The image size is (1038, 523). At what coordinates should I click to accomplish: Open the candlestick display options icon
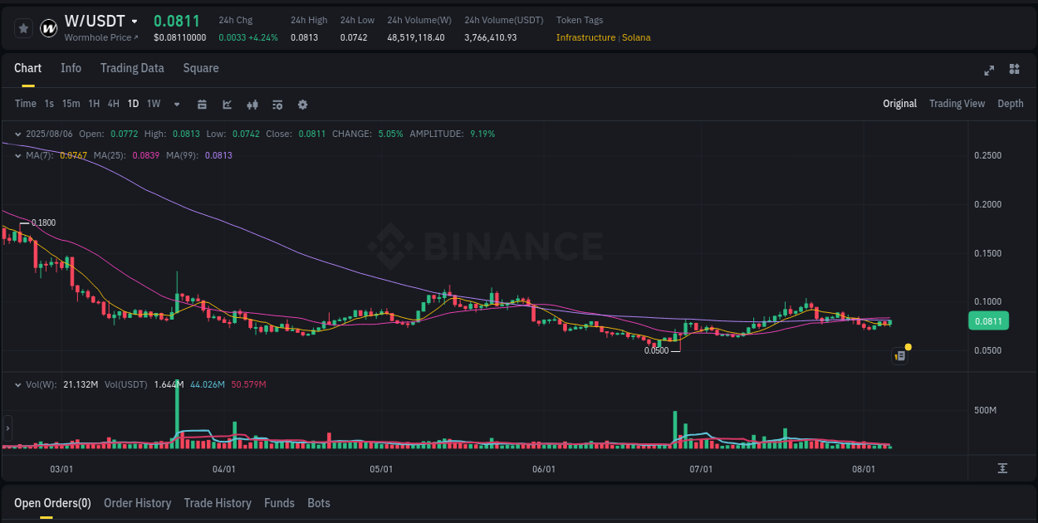[x=252, y=104]
